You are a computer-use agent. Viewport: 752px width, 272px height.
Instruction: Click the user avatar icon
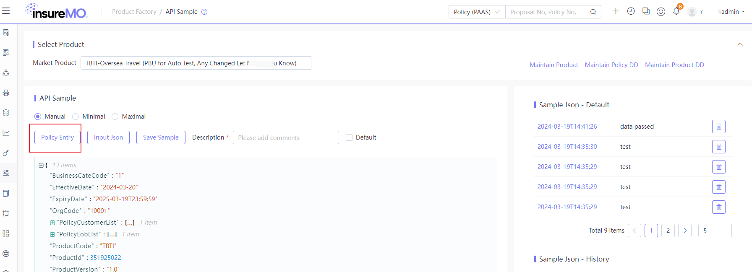[692, 12]
